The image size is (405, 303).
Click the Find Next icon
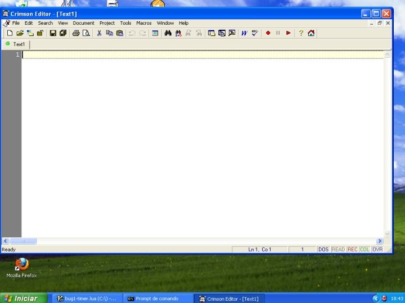point(188,33)
